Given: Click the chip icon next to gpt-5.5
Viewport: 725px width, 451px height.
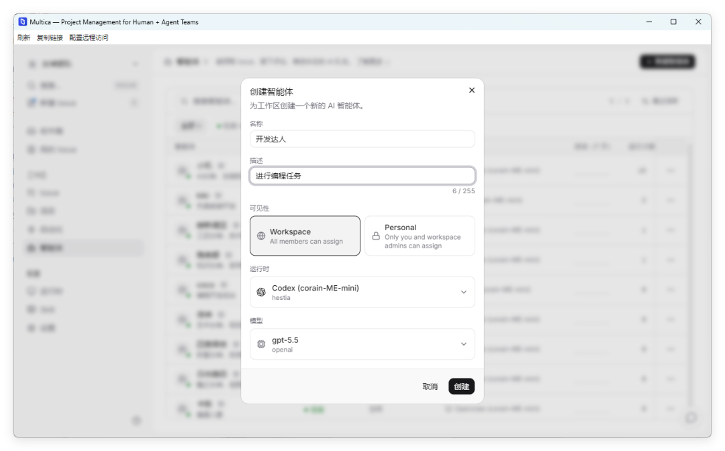Looking at the screenshot, I should click(261, 344).
